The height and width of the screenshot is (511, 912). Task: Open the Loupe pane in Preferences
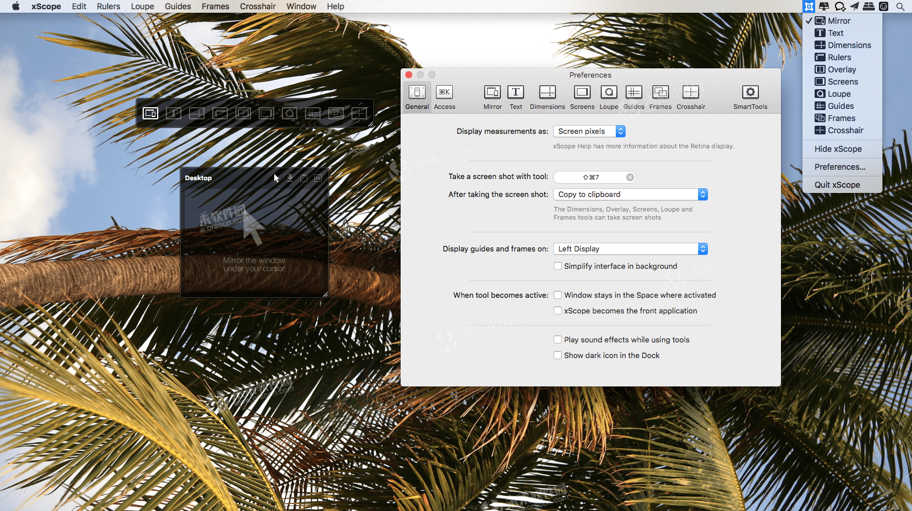pyautogui.click(x=609, y=97)
